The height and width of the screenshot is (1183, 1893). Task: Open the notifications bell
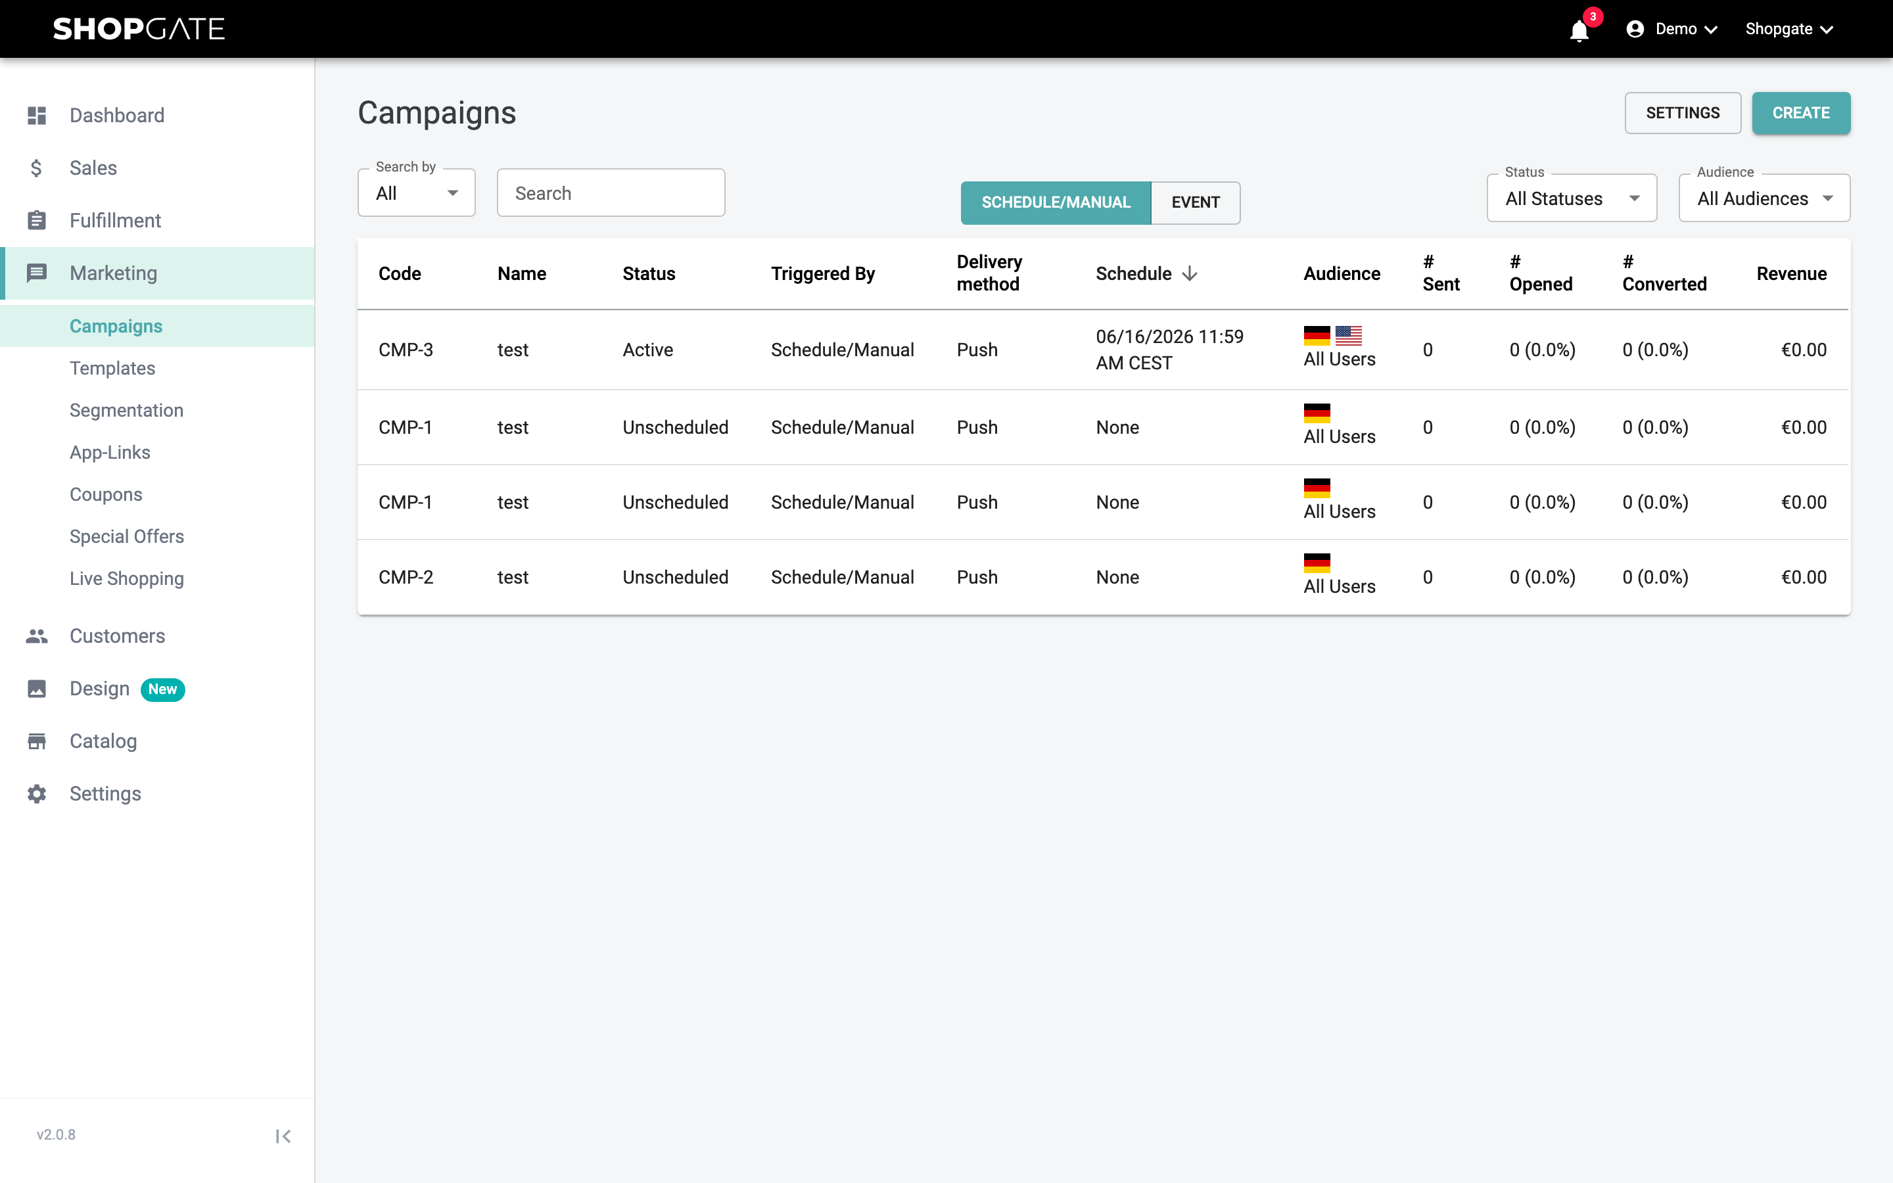click(x=1579, y=30)
